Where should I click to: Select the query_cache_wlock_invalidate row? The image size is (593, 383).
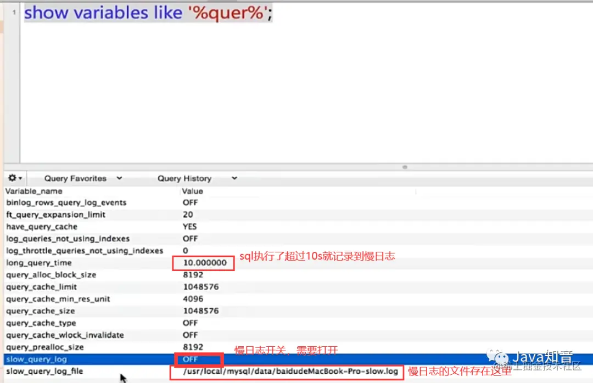[x=298, y=335]
